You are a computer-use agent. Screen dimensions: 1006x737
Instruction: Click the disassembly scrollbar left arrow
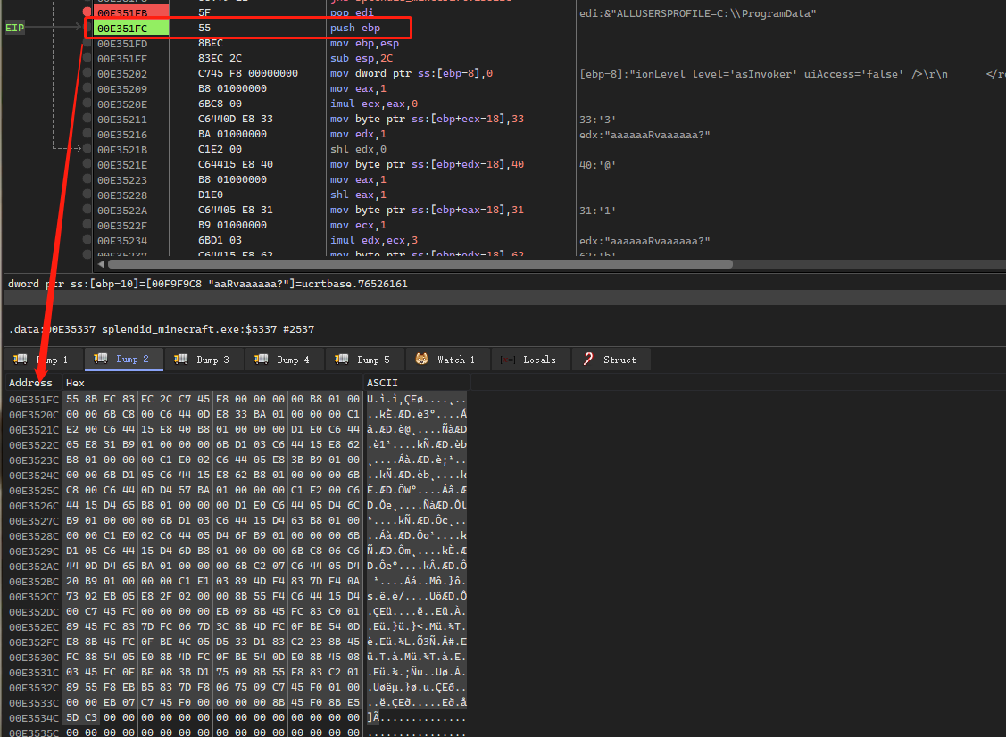tap(101, 264)
